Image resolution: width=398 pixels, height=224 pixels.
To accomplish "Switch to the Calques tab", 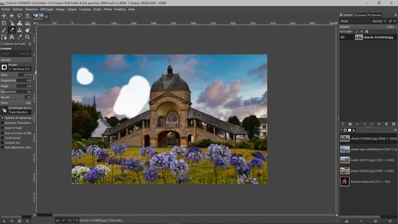I will 346,15.
